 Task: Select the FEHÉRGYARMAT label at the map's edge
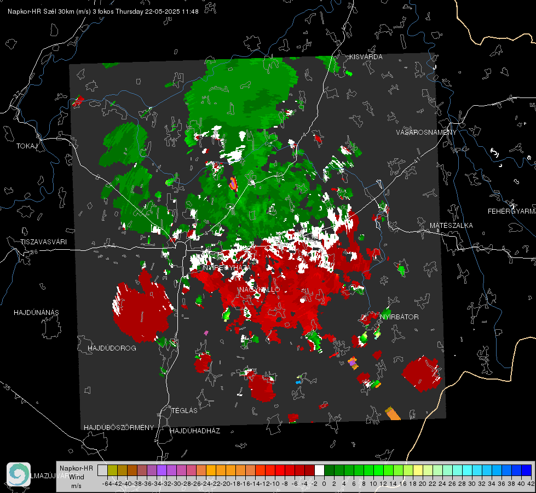512,211
